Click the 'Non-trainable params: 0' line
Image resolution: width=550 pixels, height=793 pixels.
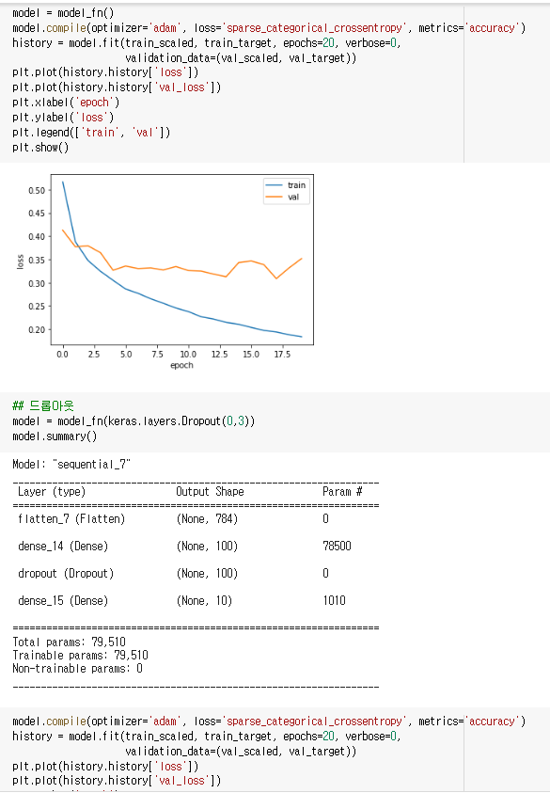(77, 669)
